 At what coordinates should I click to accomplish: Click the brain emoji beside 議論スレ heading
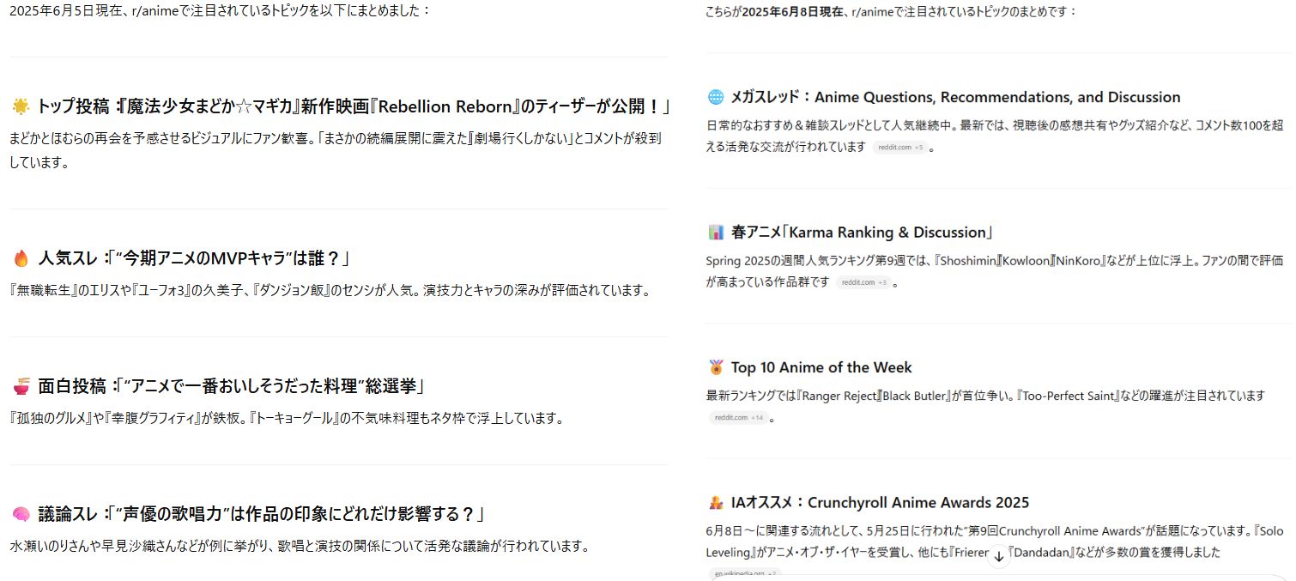point(21,514)
